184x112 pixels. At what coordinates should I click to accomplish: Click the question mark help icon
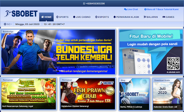[145, 9]
